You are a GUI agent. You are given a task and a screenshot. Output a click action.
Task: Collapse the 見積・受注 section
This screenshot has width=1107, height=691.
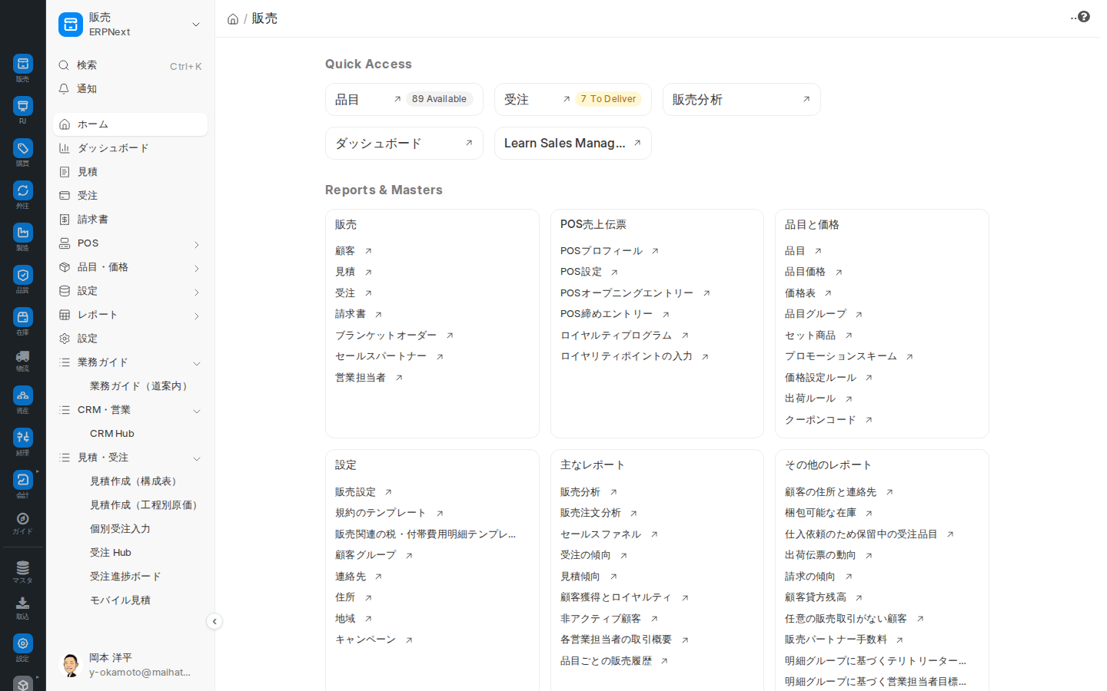(197, 458)
